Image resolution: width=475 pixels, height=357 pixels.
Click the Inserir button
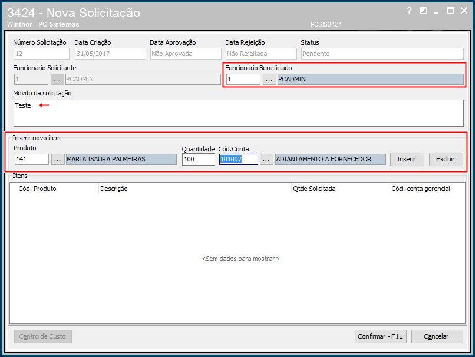pyautogui.click(x=407, y=159)
